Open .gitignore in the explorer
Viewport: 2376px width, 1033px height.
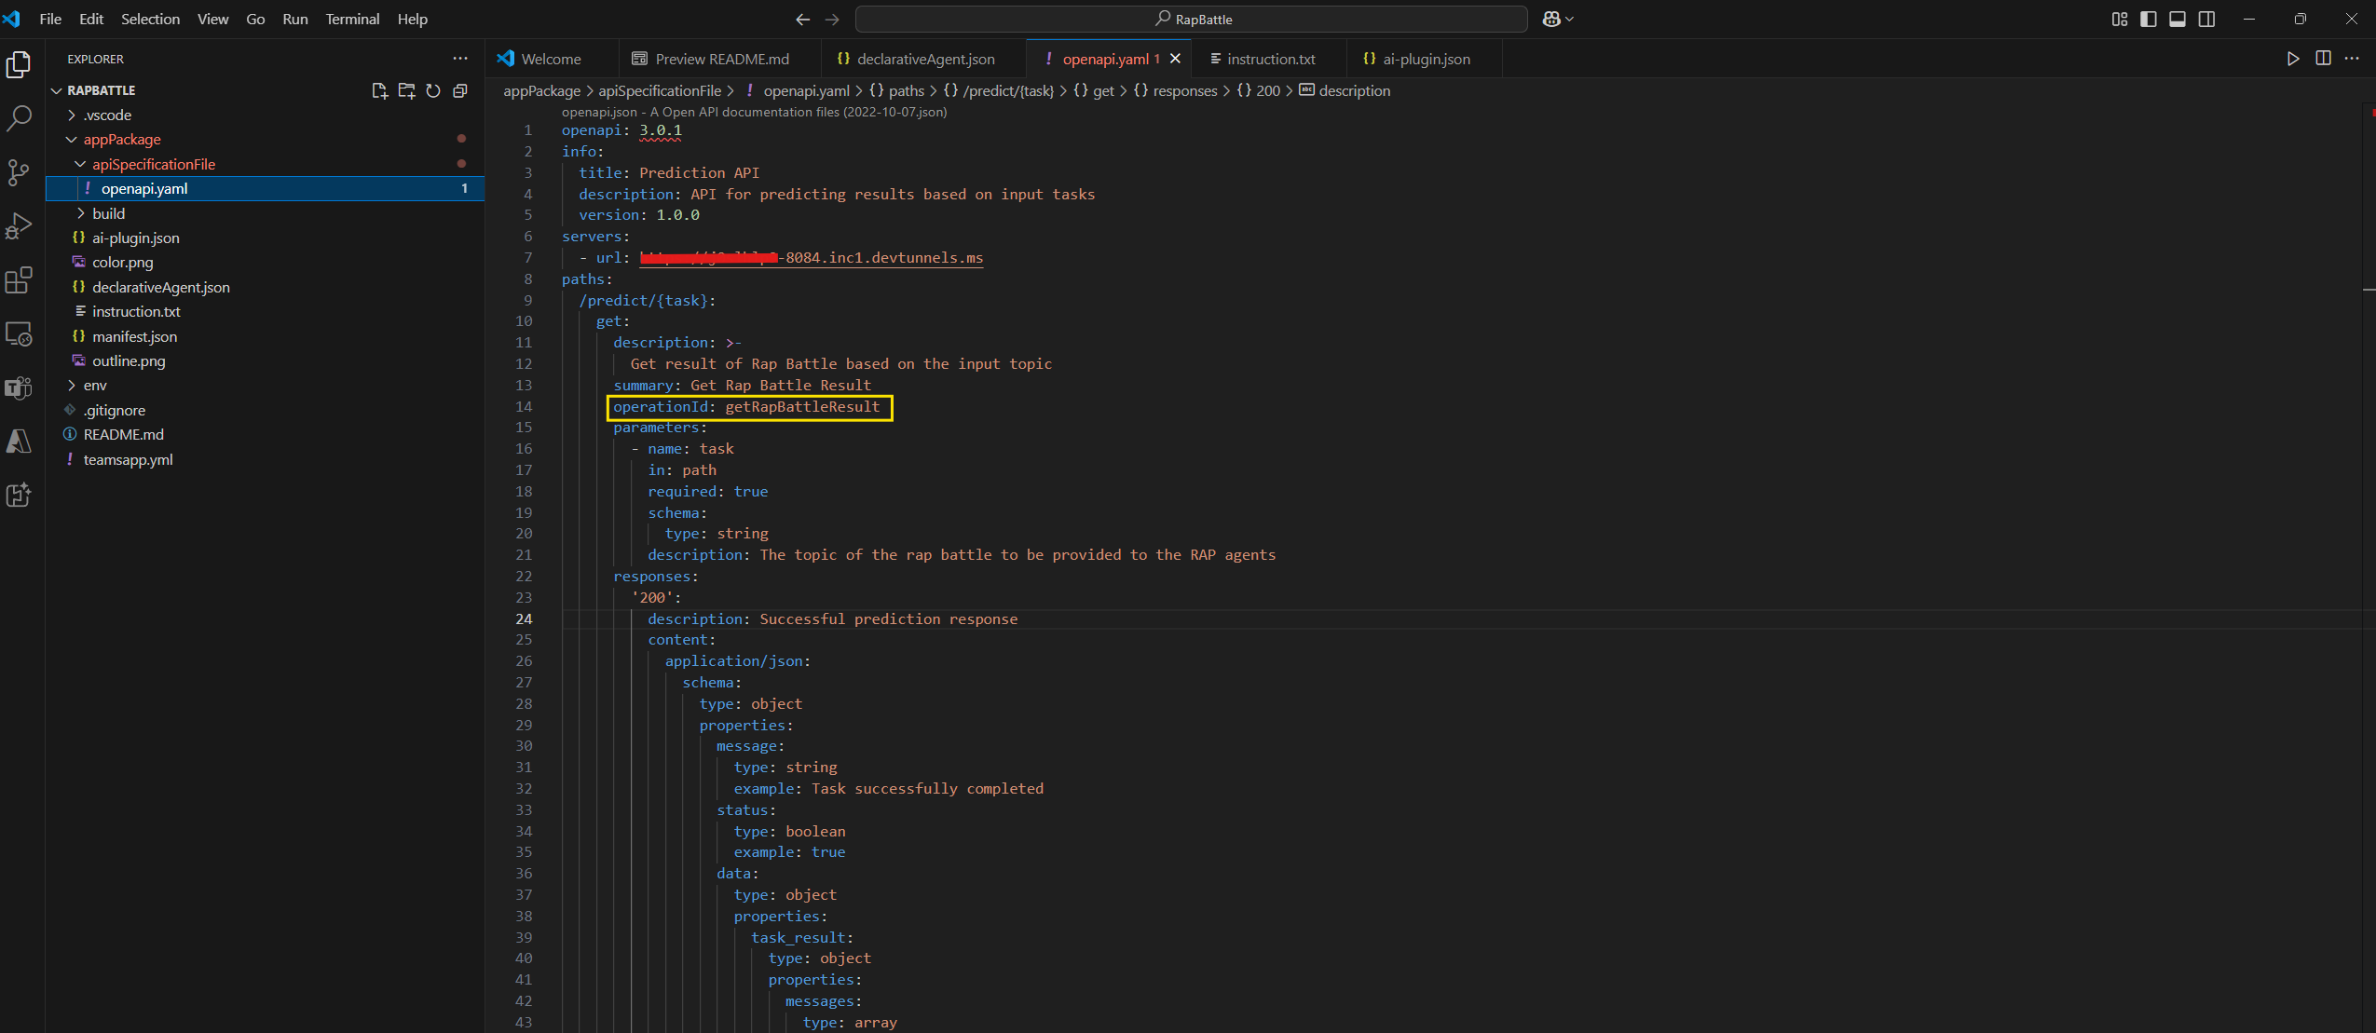266,410
